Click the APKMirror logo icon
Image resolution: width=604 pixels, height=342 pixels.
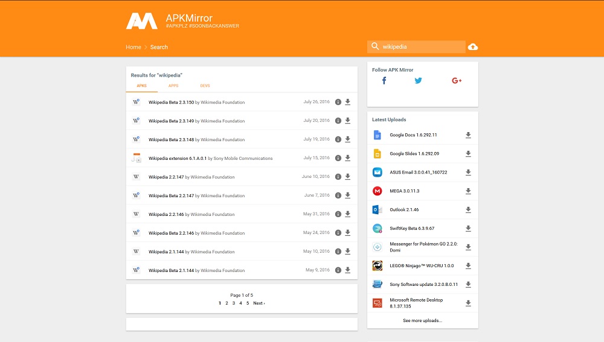click(x=142, y=21)
